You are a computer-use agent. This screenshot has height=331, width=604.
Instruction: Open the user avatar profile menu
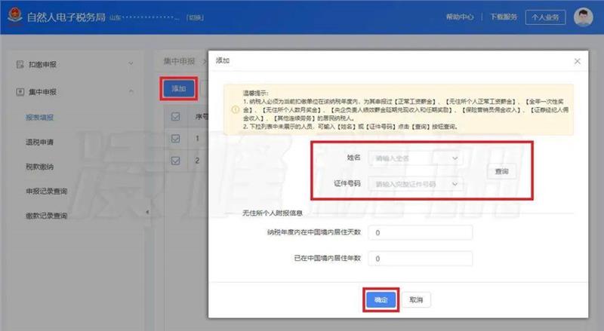[x=584, y=17]
